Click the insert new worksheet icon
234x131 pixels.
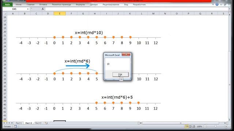pyautogui.click(x=46, y=123)
